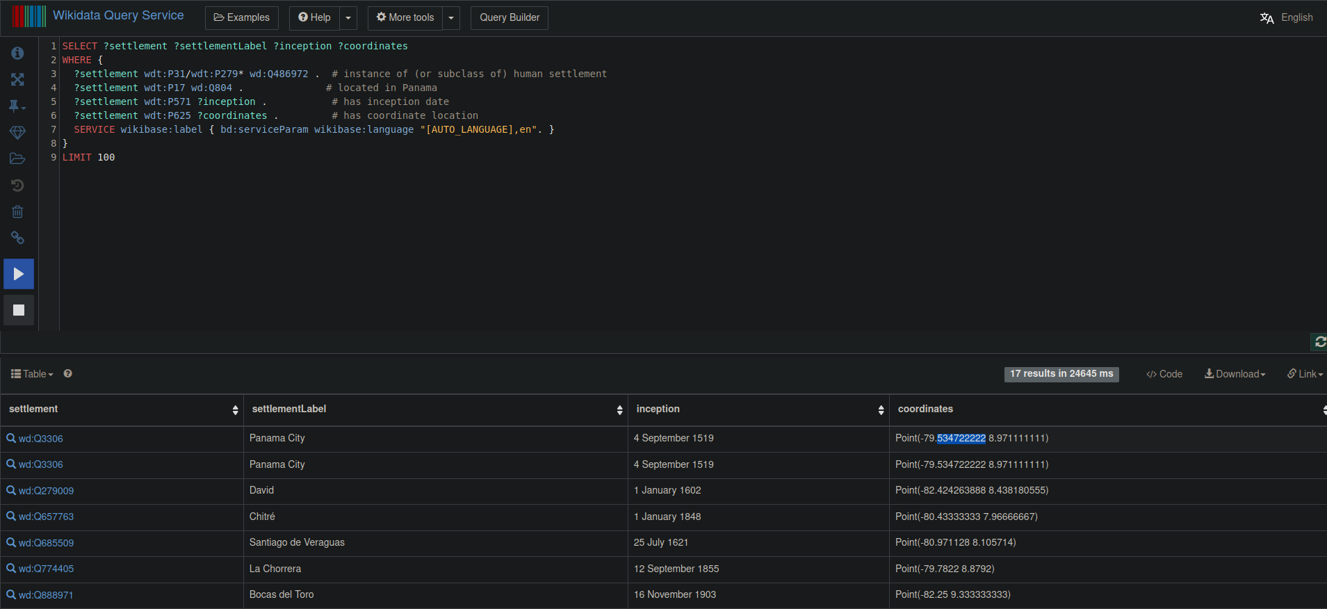Run the SPARQL query with play button
Viewport: 1327px width, 609px height.
coord(19,274)
